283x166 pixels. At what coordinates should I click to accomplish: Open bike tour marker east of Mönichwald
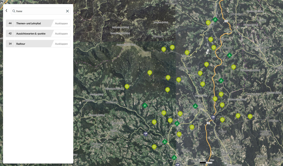coord(145,105)
